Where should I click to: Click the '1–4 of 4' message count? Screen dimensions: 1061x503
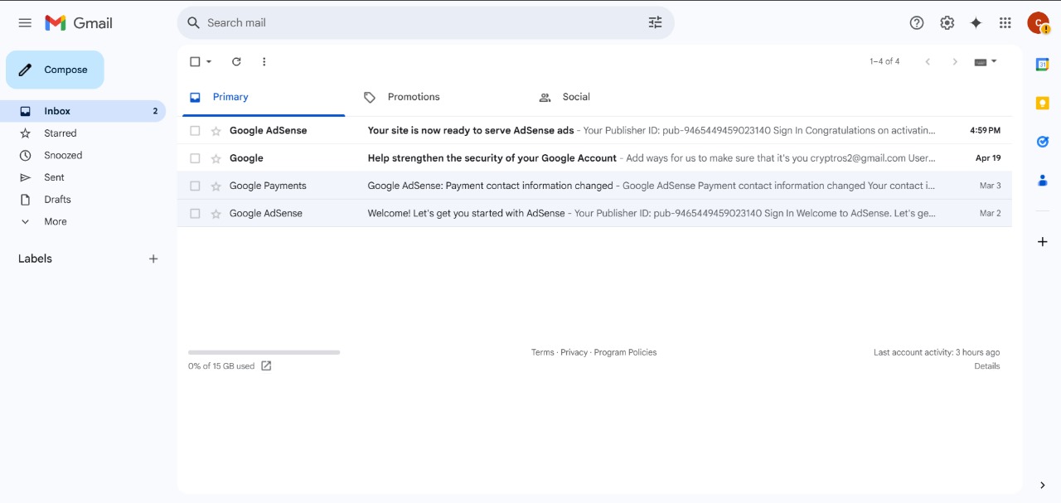click(x=884, y=61)
